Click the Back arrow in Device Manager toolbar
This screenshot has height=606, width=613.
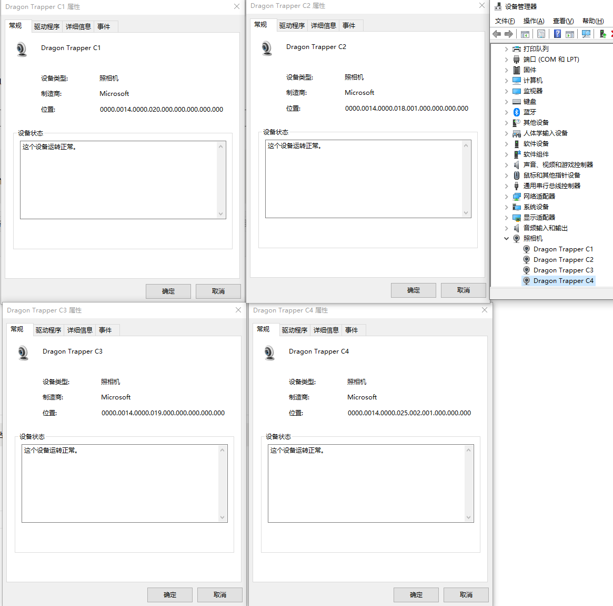coord(497,34)
